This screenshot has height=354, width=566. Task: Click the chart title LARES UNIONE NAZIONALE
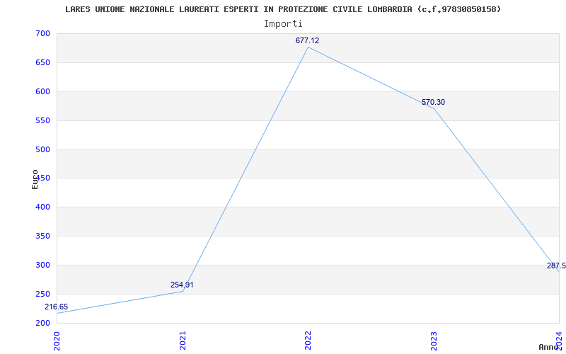[x=283, y=9]
